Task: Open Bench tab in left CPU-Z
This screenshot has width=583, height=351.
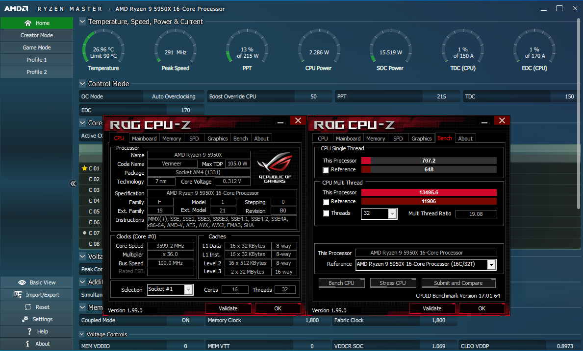Action: pyautogui.click(x=241, y=139)
